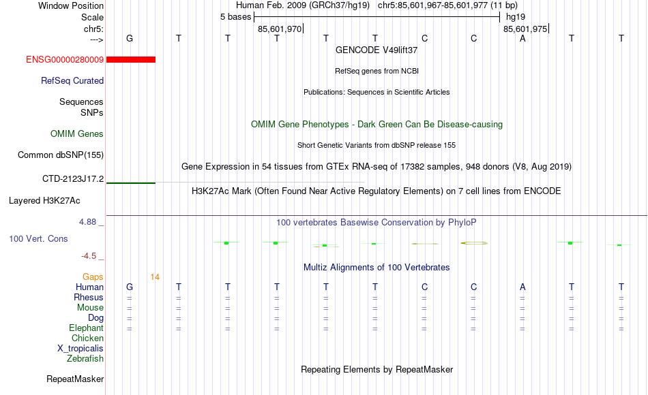The image size is (648, 395).
Task: Click the Scale label
Action: pyautogui.click(x=93, y=17)
